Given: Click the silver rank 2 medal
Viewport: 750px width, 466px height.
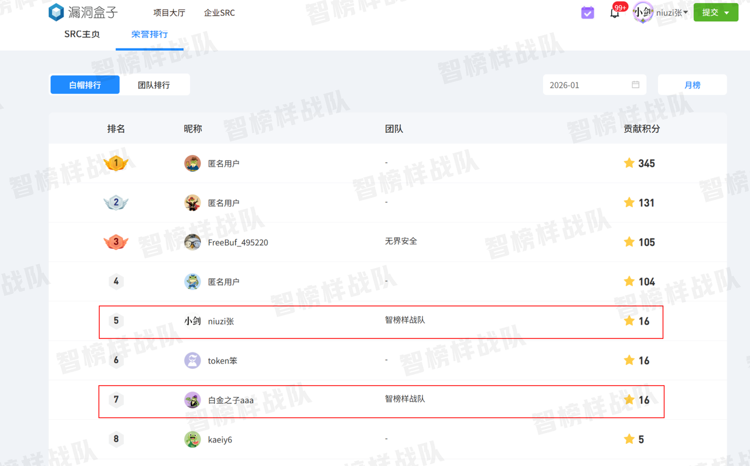Looking at the screenshot, I should click(116, 203).
